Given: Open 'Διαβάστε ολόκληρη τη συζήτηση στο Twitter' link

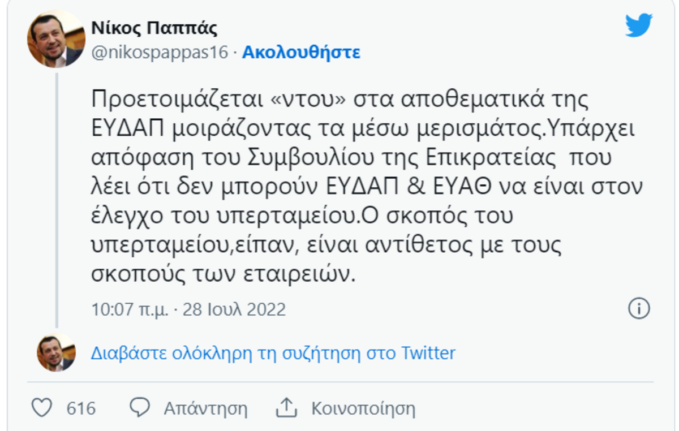Looking at the screenshot, I should 273,354.
